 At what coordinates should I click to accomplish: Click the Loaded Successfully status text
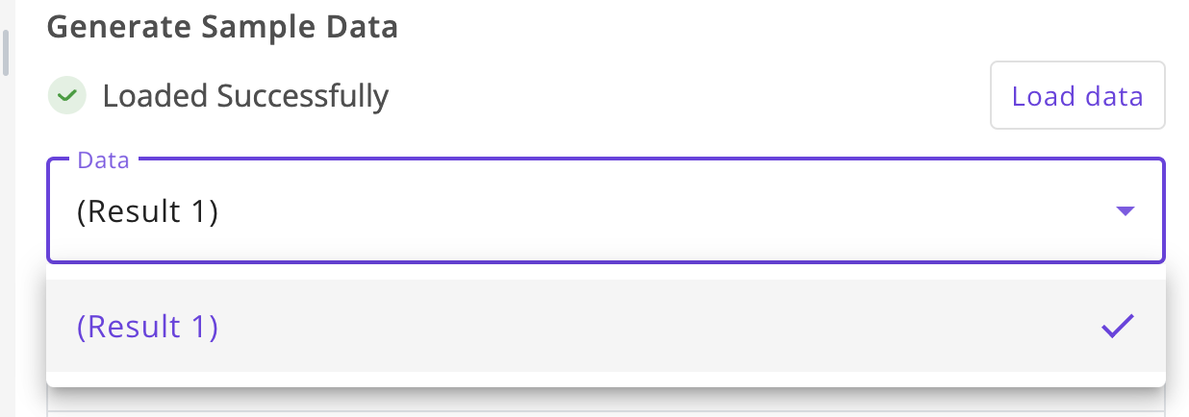pos(245,96)
